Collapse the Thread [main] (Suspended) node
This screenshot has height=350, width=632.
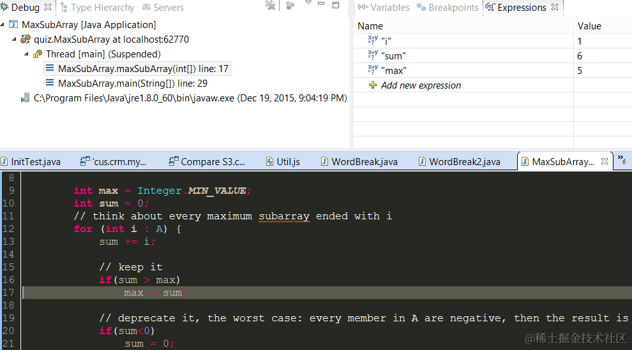click(x=26, y=54)
